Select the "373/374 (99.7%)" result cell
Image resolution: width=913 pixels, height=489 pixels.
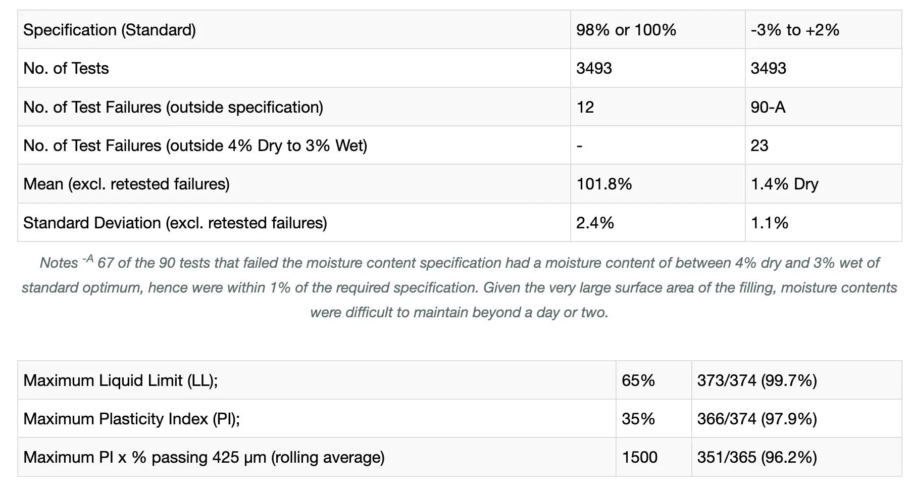coord(797,380)
